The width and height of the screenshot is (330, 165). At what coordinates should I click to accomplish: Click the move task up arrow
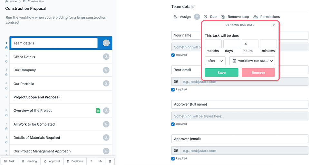click(x=91, y=161)
